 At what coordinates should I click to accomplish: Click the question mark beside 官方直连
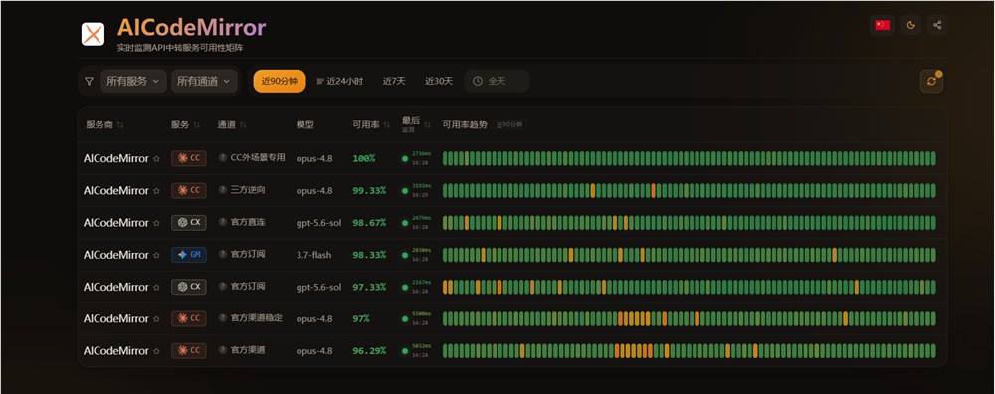pyautogui.click(x=223, y=222)
